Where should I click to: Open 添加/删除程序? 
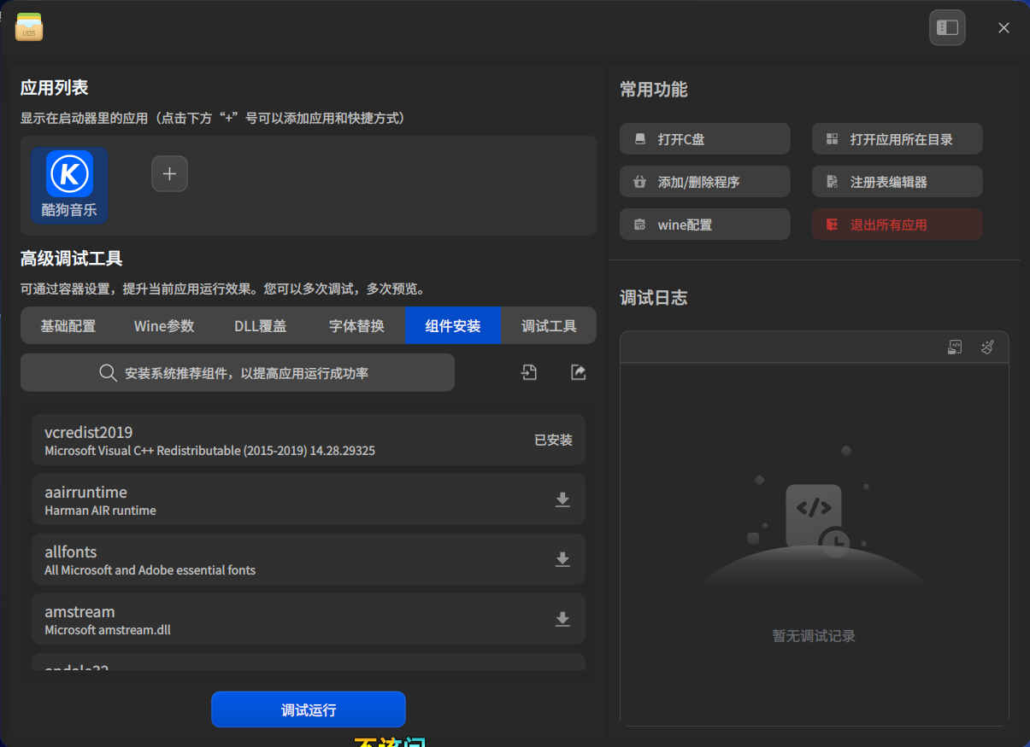(705, 182)
